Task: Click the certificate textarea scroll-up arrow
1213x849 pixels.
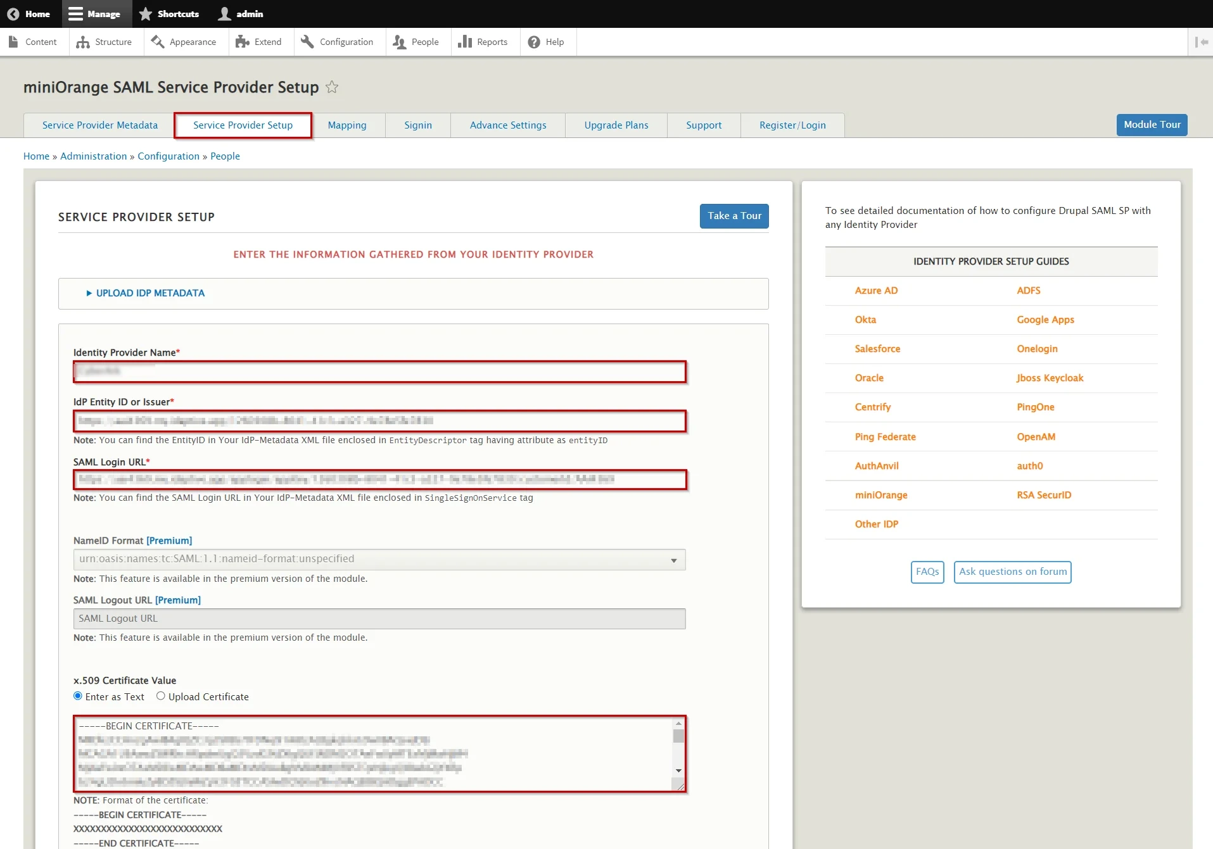Action: coord(678,723)
